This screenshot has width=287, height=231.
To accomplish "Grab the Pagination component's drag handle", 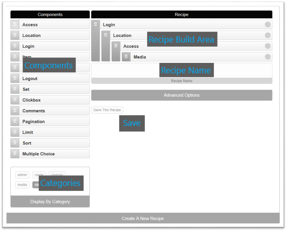I will [x=15, y=121].
